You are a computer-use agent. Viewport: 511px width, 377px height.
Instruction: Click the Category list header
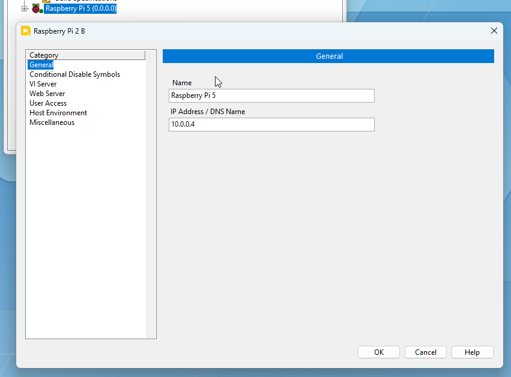click(x=85, y=55)
